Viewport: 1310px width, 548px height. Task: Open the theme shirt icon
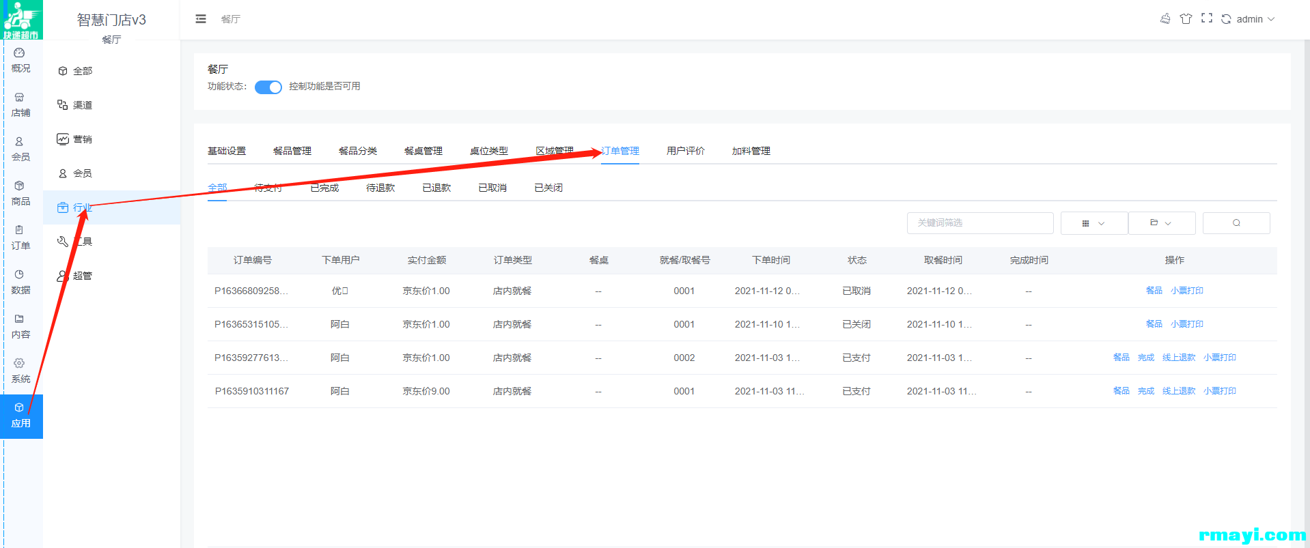(1186, 18)
